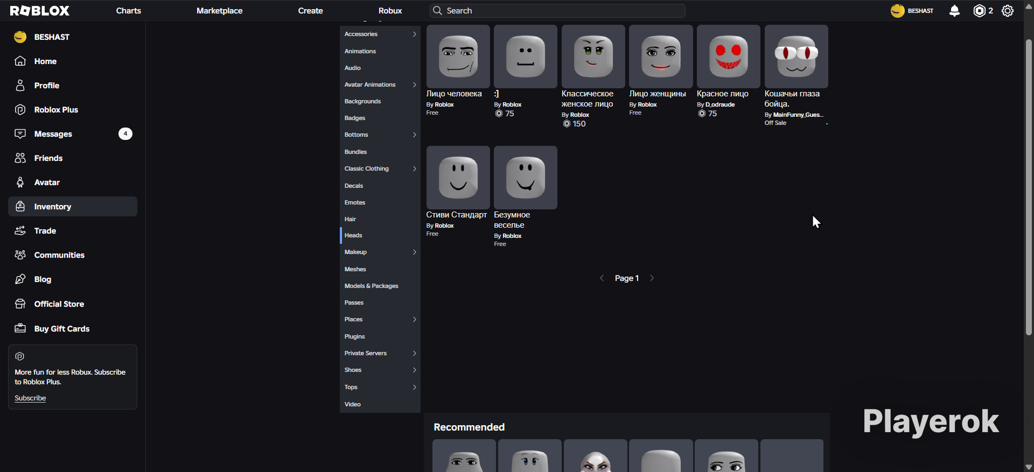Viewport: 1034px width, 472px height.
Task: Open the Красное лицо item title
Action: pyautogui.click(x=723, y=94)
